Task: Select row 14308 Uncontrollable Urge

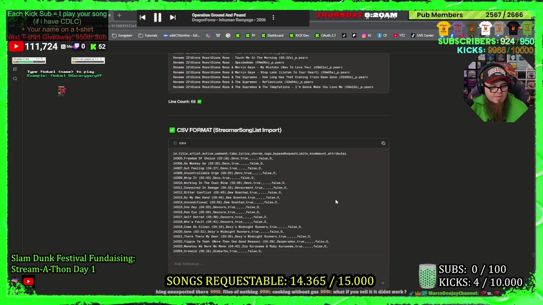Action: (x=224, y=173)
